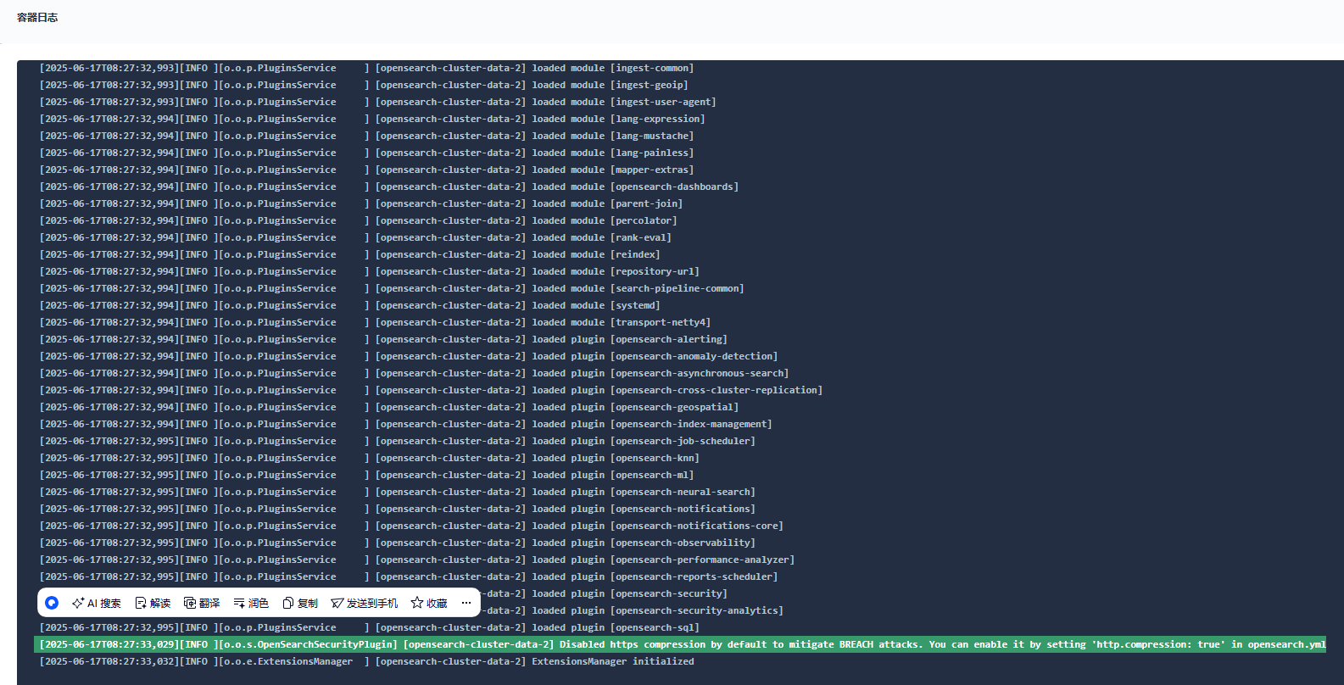
Task: Click log line loaded plugin [opensearch-security-analytics]
Action: click(633, 610)
